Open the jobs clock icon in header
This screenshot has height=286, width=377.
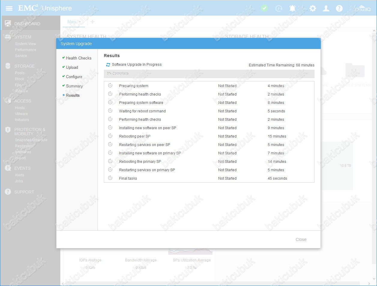click(x=279, y=8)
